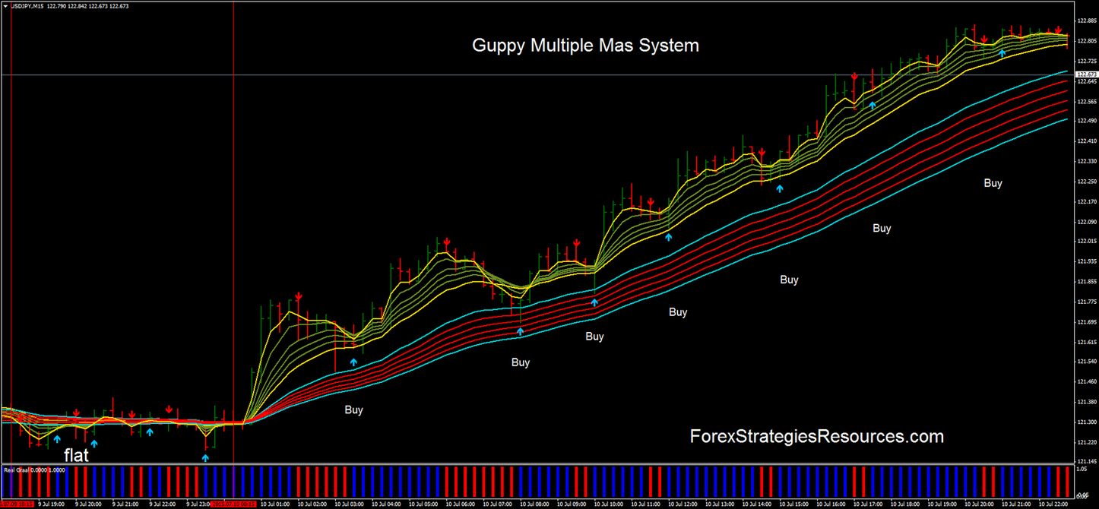Click the blue buy arrow beside the "flat" annotation

pos(57,439)
